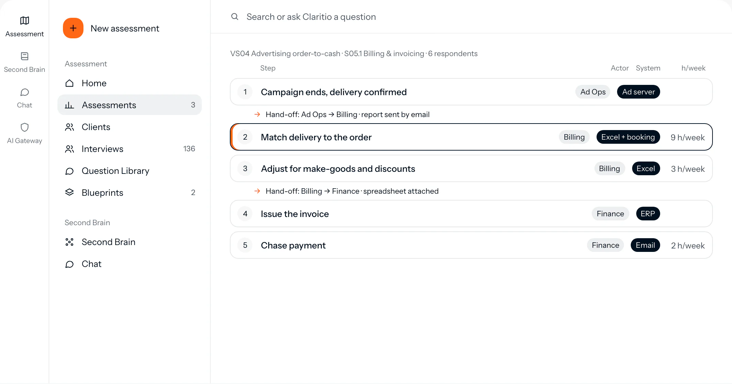Open the Clients page
The image size is (732, 384).
[130, 127]
